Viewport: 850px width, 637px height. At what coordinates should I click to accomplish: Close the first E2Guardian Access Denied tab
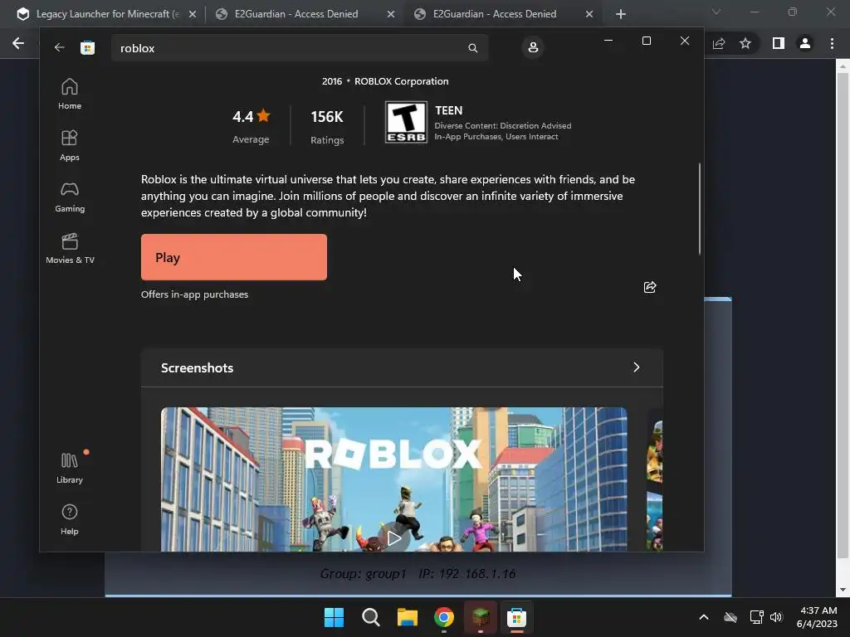[x=391, y=14]
